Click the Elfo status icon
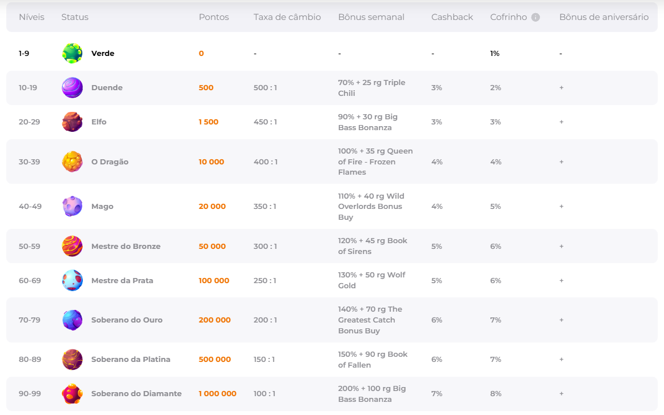Image resolution: width=664 pixels, height=415 pixels. (72, 122)
